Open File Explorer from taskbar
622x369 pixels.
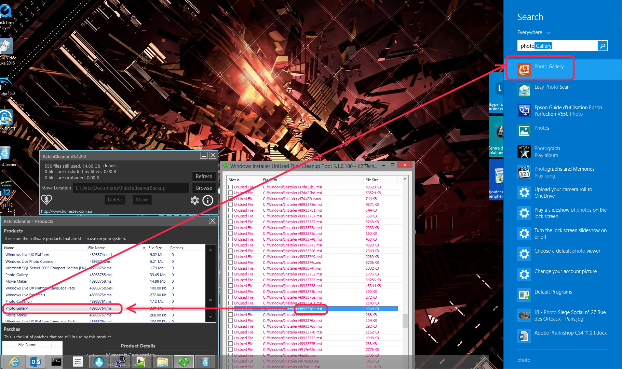click(x=162, y=362)
